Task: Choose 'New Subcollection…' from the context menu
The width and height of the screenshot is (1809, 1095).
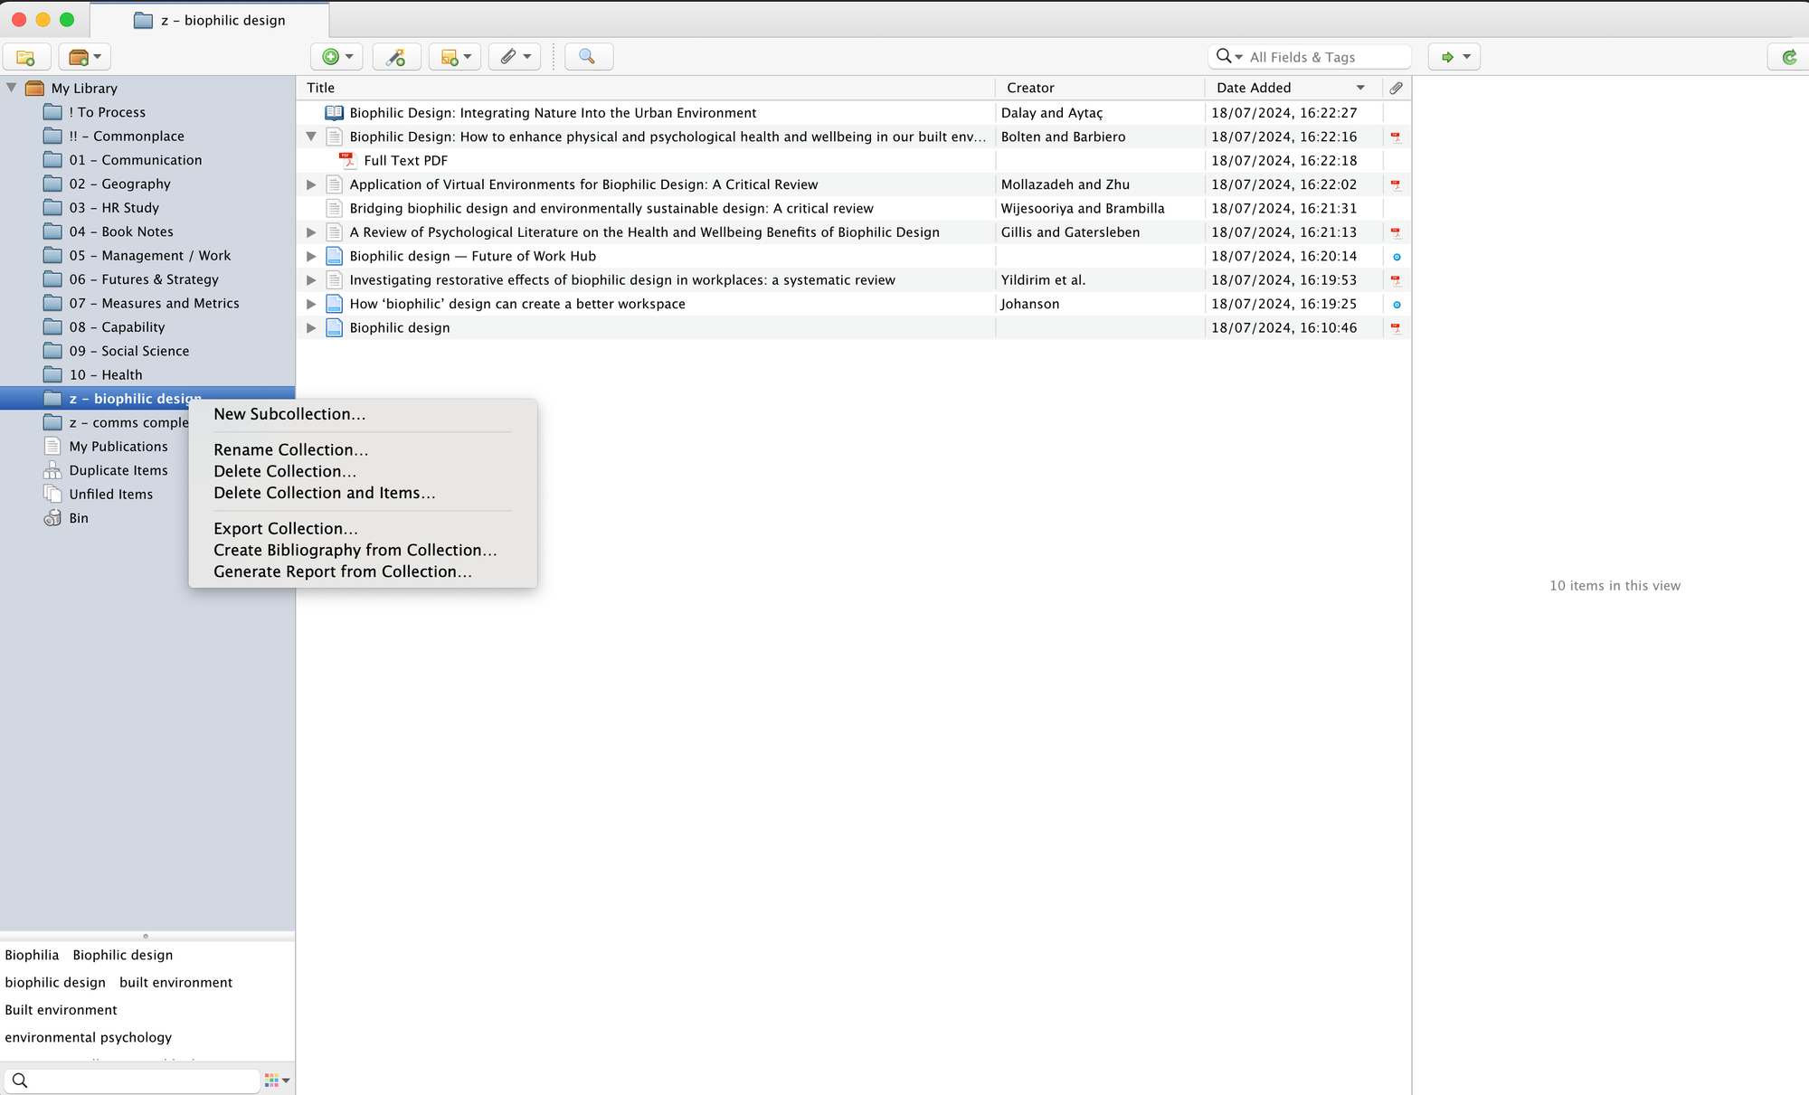Action: [x=289, y=414]
